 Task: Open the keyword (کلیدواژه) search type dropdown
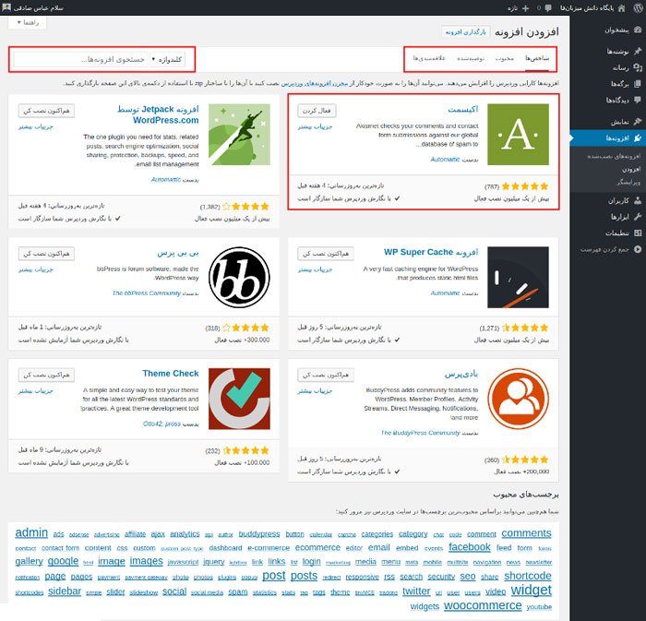(x=167, y=59)
